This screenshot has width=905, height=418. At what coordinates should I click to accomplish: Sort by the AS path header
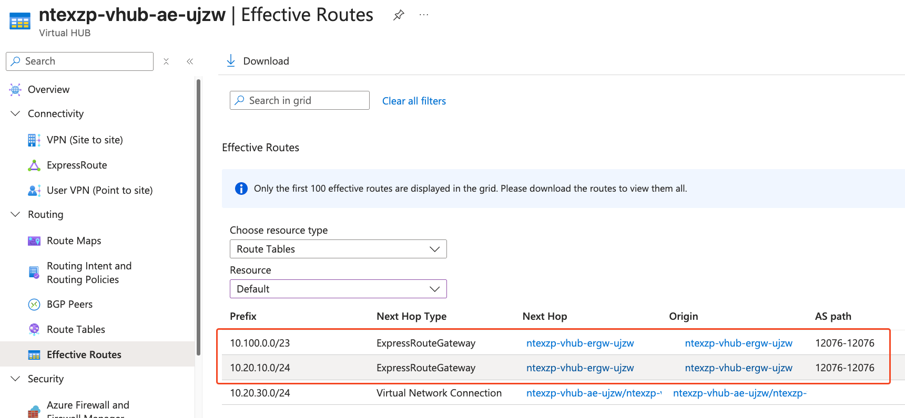point(833,317)
